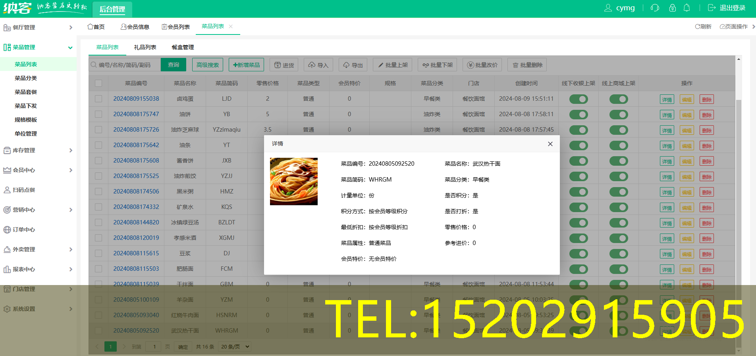Expand the 库存管理 menu chevron
Screen dimensions: 756x356
click(71, 150)
